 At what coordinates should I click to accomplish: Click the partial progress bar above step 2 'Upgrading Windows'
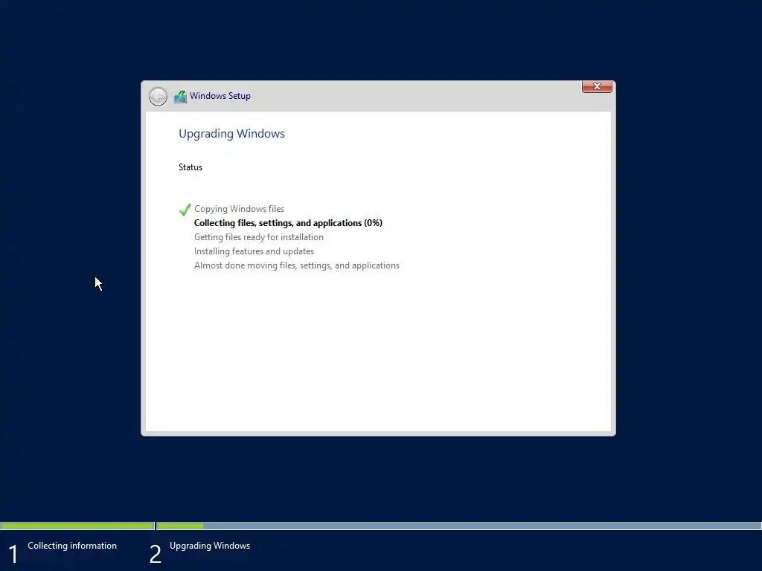[458, 526]
